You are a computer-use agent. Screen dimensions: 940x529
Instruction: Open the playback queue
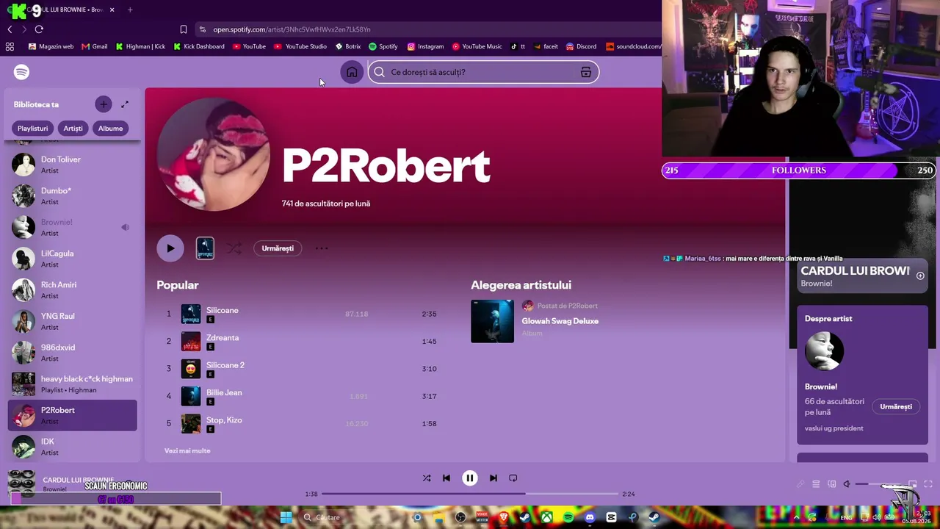(x=816, y=484)
